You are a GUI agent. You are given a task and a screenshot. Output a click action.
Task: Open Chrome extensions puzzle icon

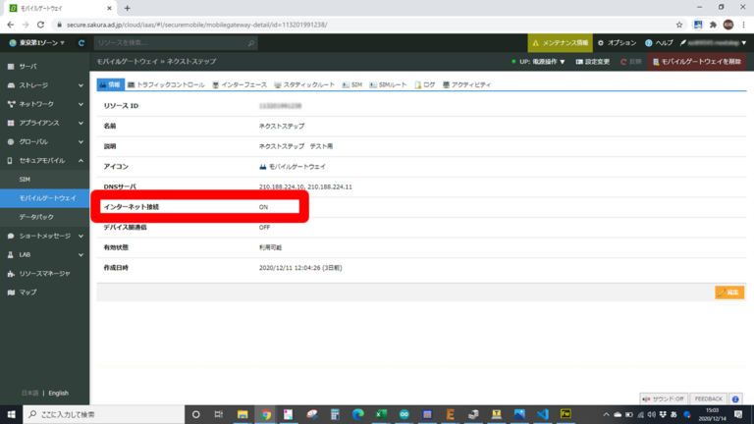[713, 25]
